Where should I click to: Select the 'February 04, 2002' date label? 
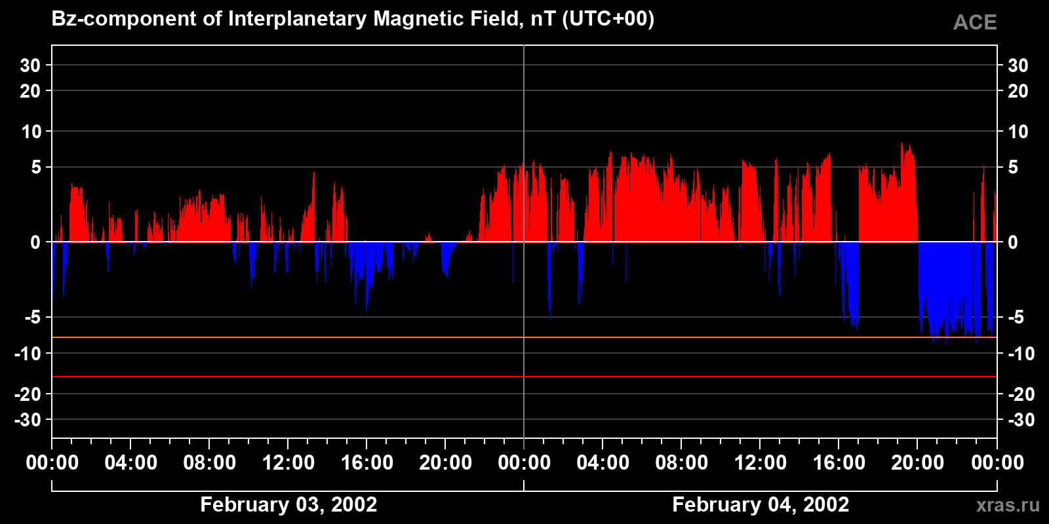click(x=761, y=504)
